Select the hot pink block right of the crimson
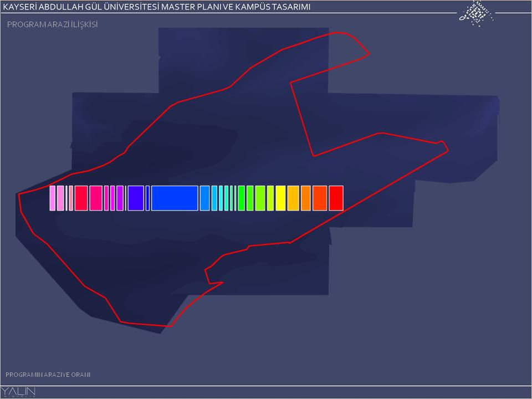 (x=95, y=198)
